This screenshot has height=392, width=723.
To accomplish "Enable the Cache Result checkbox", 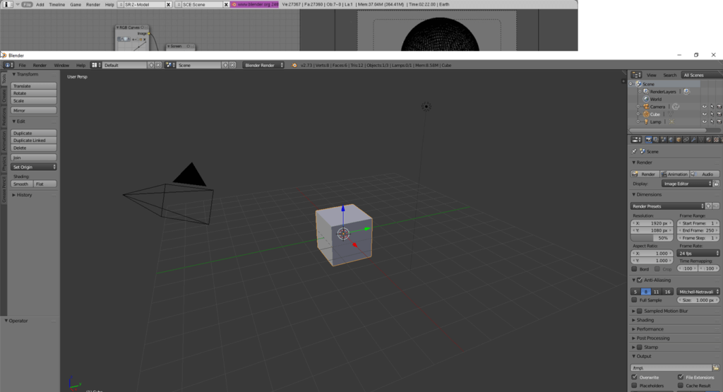I will pyautogui.click(x=681, y=385).
